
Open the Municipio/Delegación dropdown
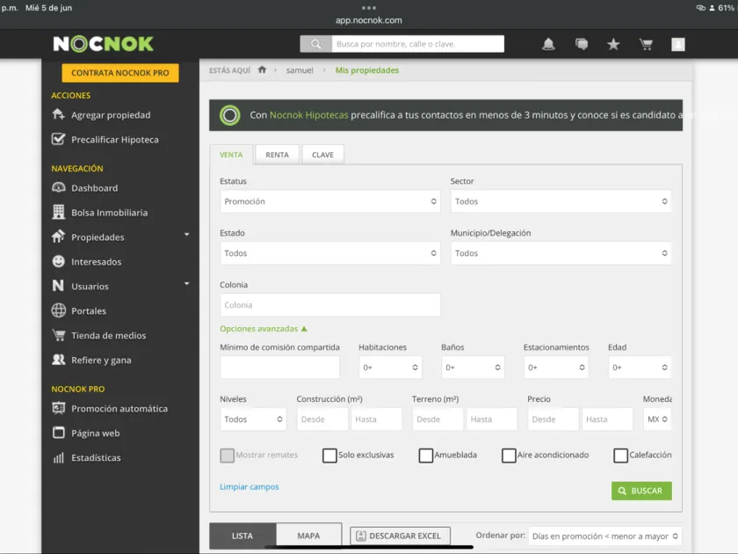[x=561, y=253]
